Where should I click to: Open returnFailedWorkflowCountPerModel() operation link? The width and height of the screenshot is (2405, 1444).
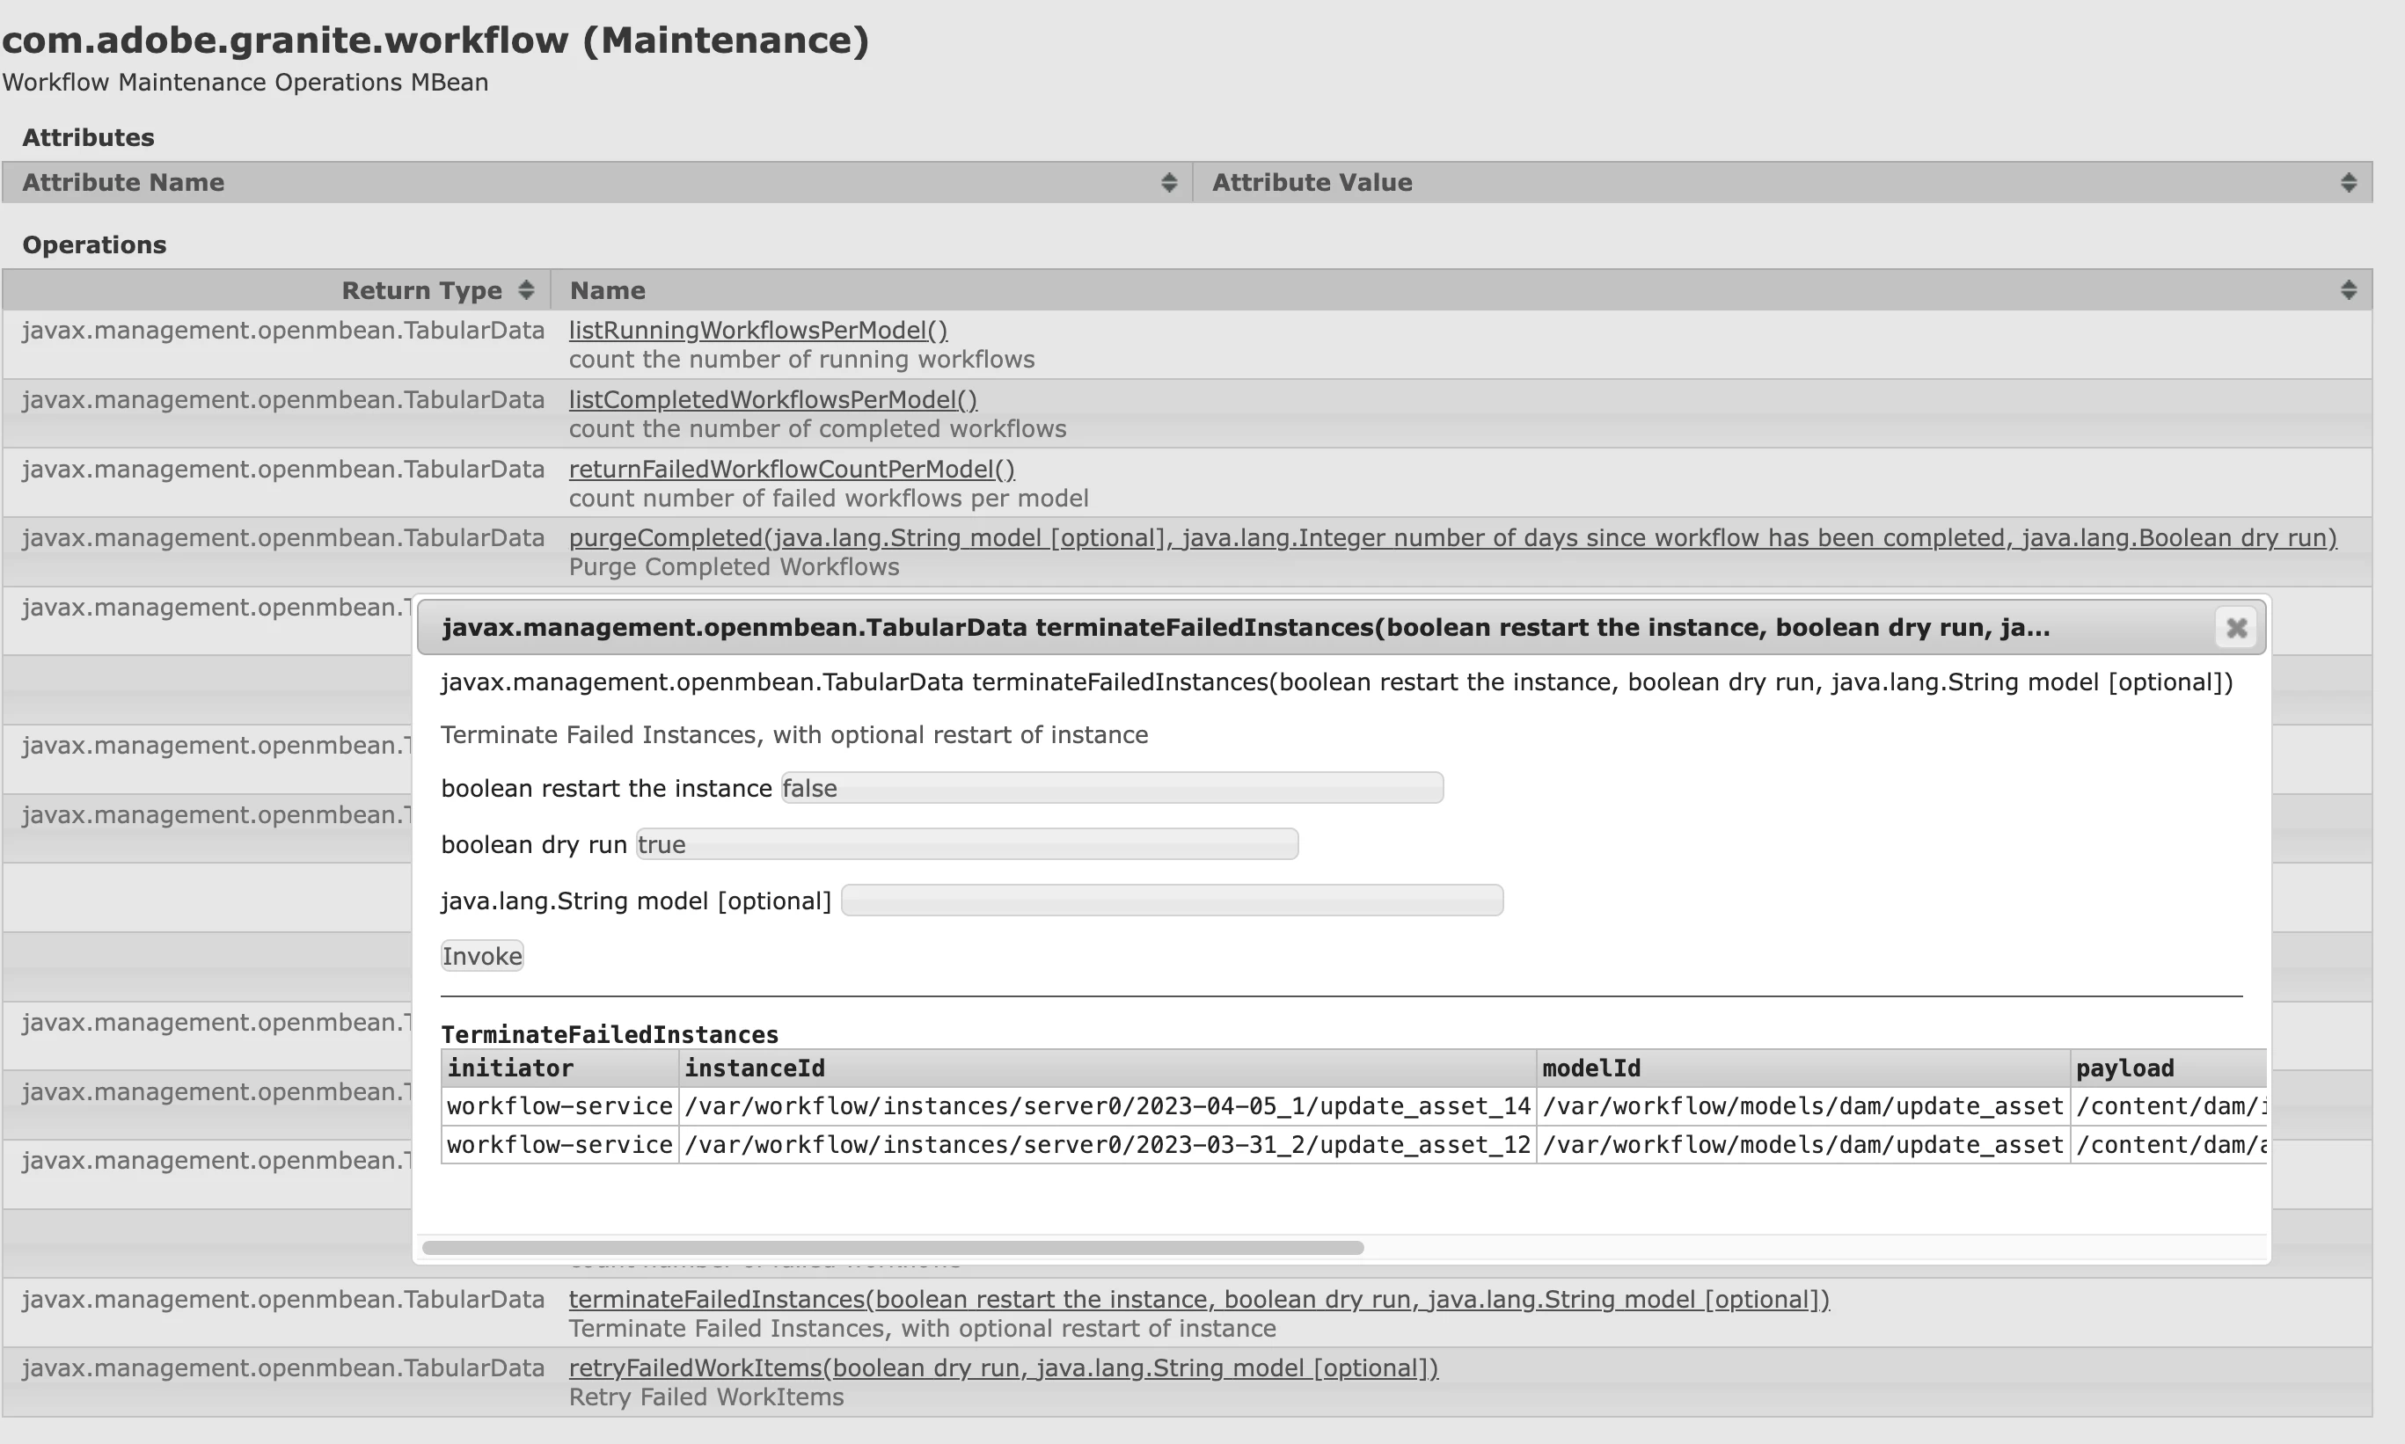click(x=792, y=469)
